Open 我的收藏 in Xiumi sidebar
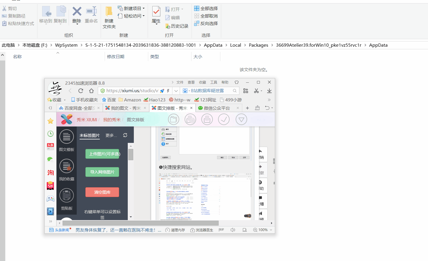This screenshot has height=261, width=428. coord(67,170)
